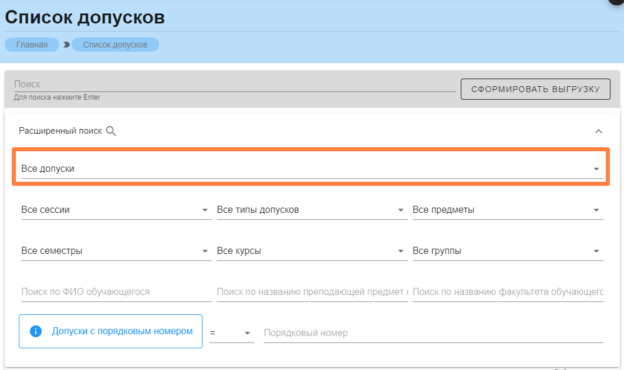Click the faculty name search field
This screenshot has height=370, width=624.
click(x=507, y=292)
